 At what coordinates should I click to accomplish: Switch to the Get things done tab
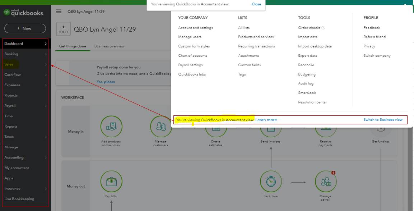[73, 46]
